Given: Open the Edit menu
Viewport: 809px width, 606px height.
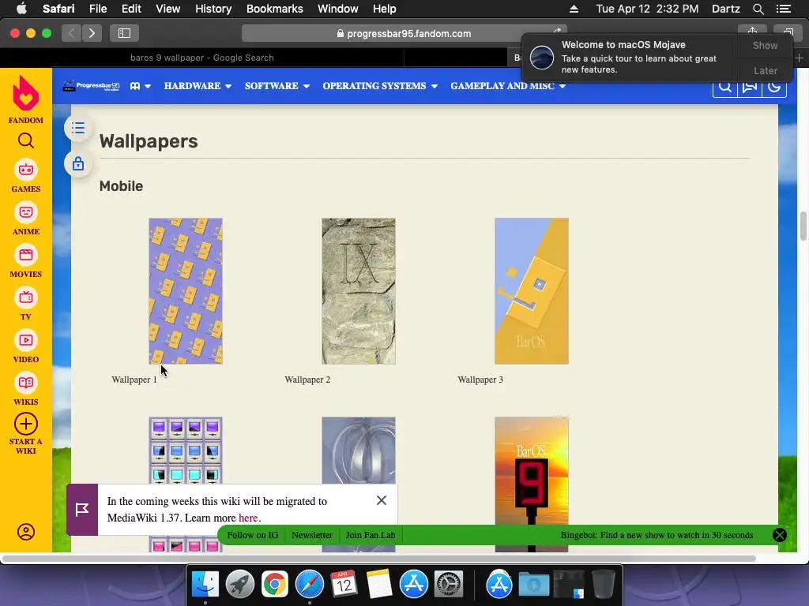Looking at the screenshot, I should (x=131, y=9).
